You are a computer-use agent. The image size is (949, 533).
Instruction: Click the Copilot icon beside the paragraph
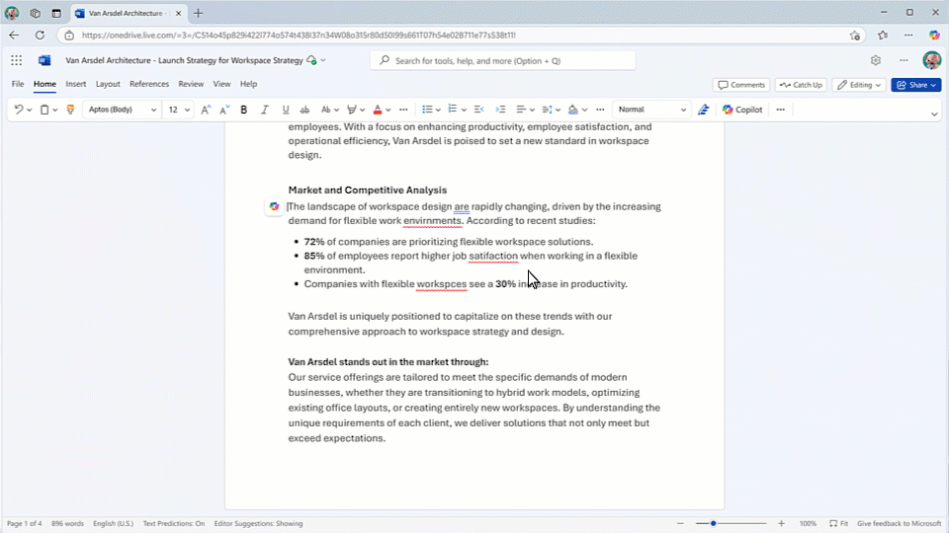click(x=274, y=206)
